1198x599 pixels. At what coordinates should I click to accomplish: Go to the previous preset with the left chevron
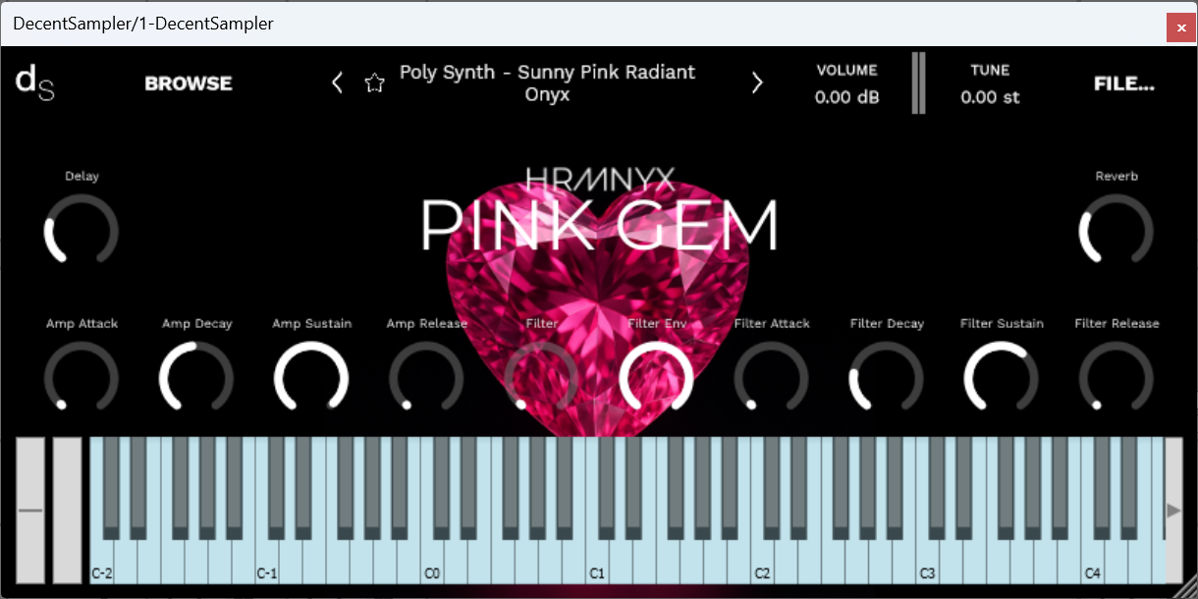point(337,82)
